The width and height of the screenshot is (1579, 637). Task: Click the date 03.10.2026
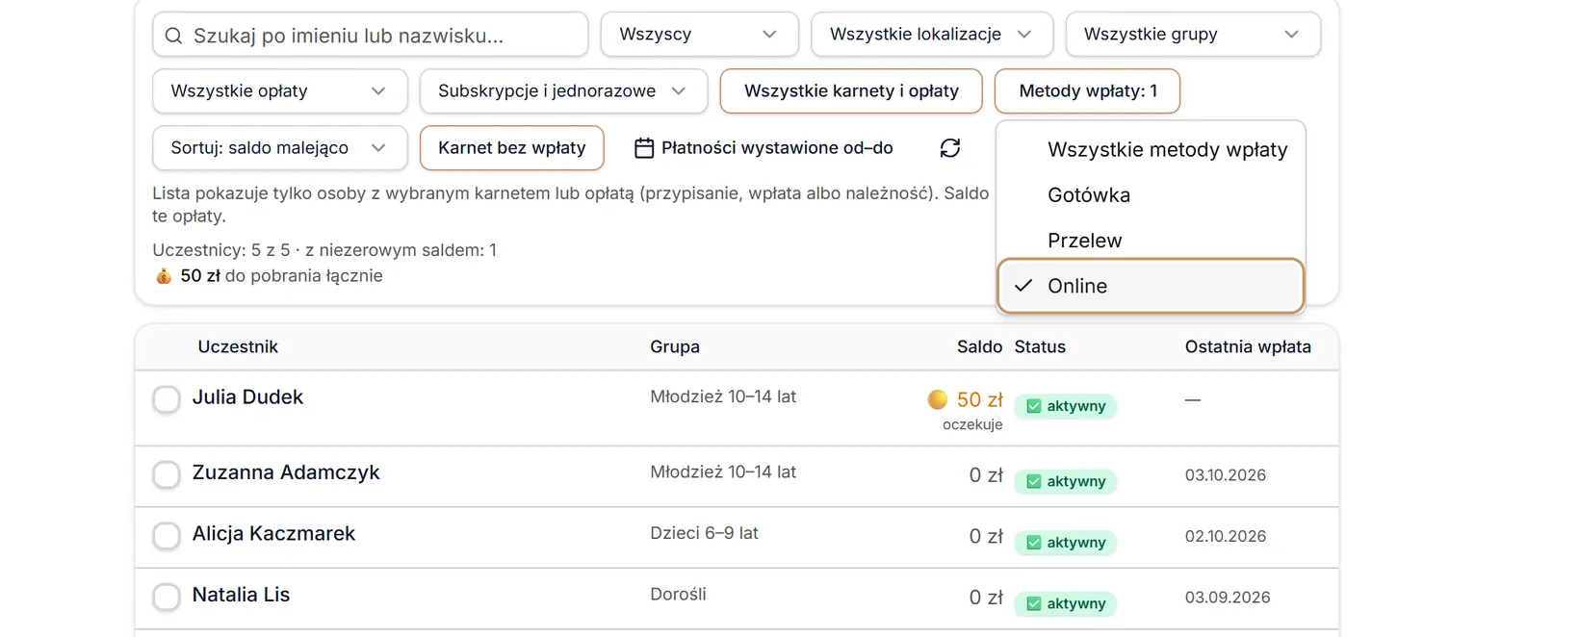tap(1226, 475)
